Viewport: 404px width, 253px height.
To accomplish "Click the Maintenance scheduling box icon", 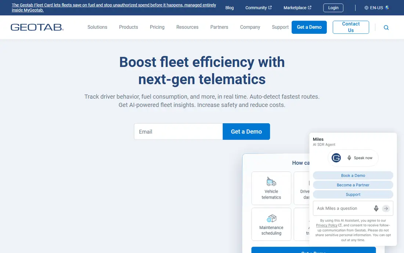I will pyautogui.click(x=271, y=218).
